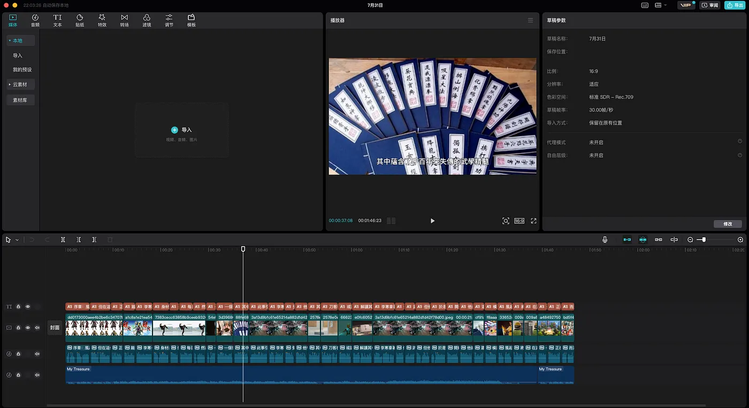Start voiceover recording with microphone icon
Screen dimensions: 749x408
[x=605, y=240]
